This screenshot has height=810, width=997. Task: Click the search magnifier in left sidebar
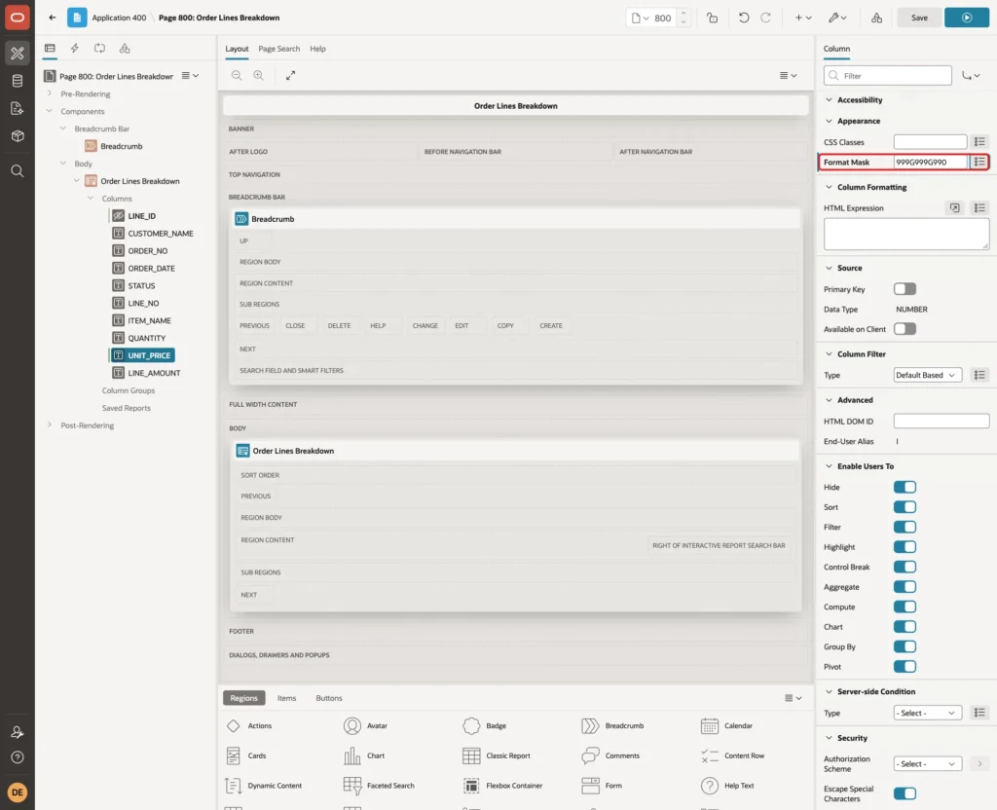click(18, 171)
